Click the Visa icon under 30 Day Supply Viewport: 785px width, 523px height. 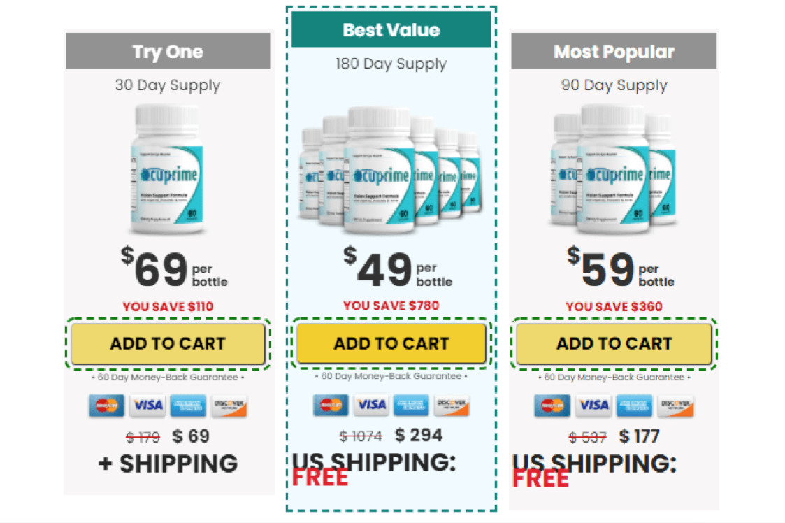click(147, 406)
